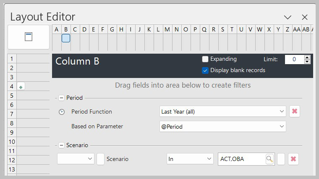
Task: Increase the Limit value with up arrow
Action: [307, 57]
